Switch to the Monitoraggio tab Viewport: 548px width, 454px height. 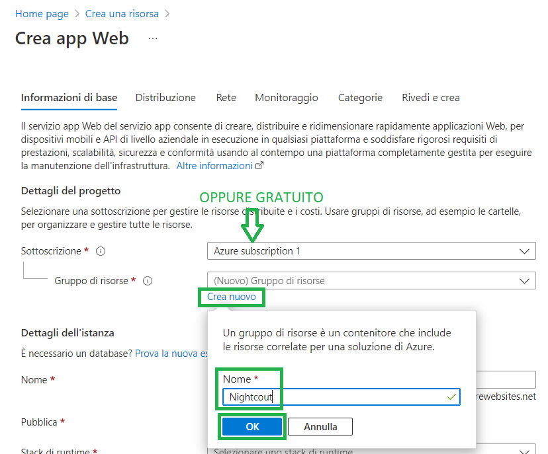pyautogui.click(x=286, y=98)
